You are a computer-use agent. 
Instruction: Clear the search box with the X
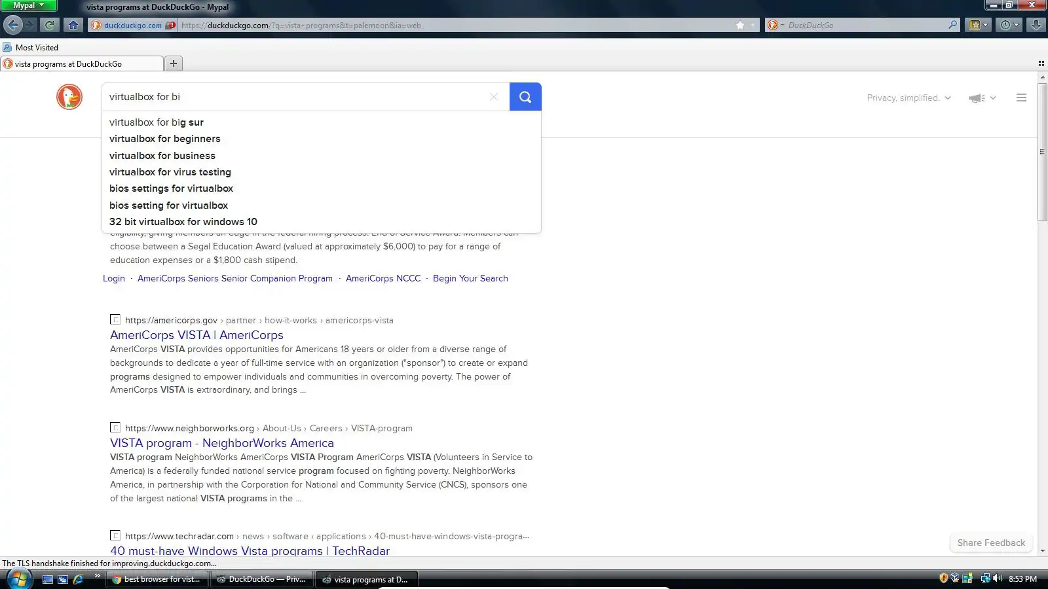tap(494, 97)
